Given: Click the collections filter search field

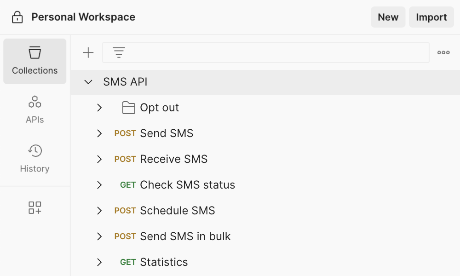Looking at the screenshot, I should click(x=276, y=53).
